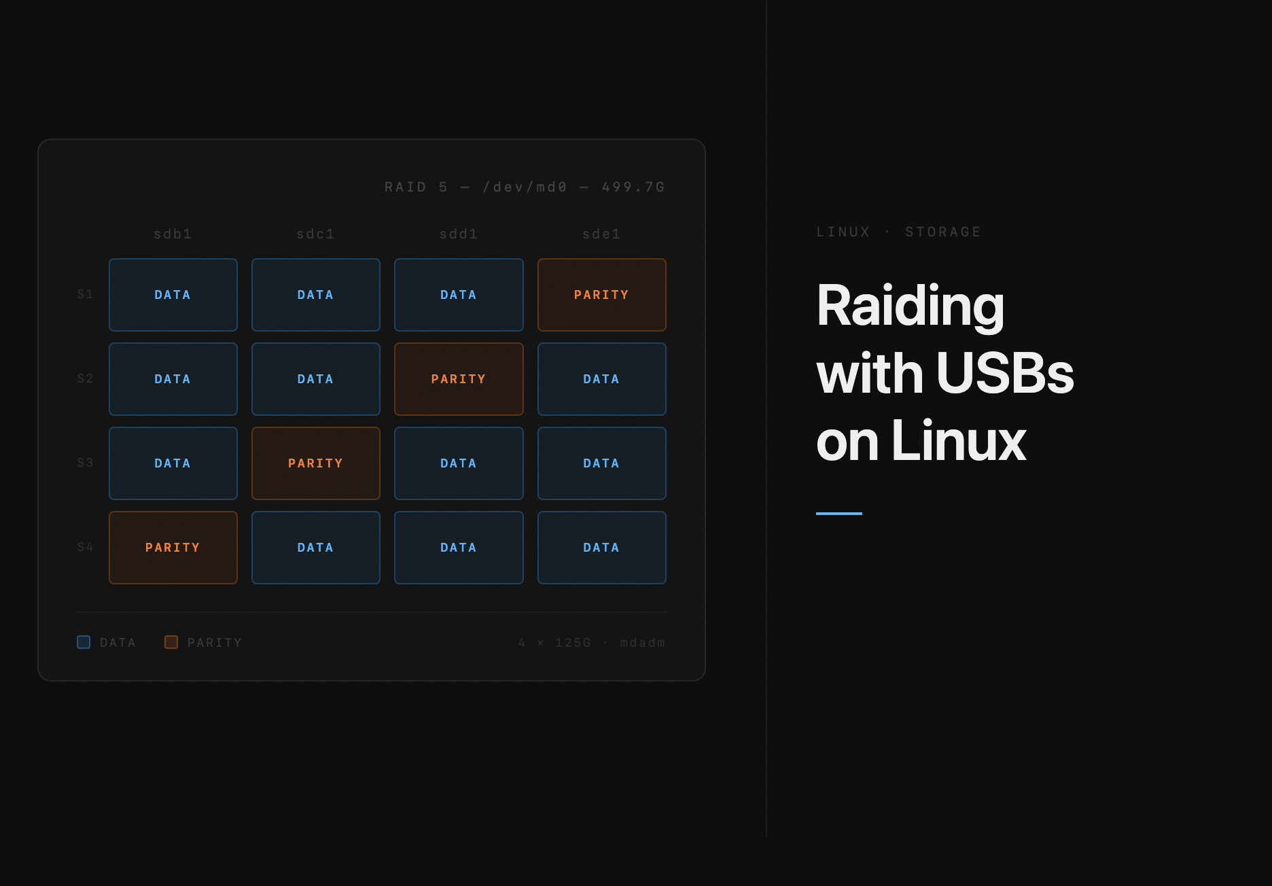Click the S4 DATA block under sde1
This screenshot has height=886, width=1272.
(x=602, y=548)
